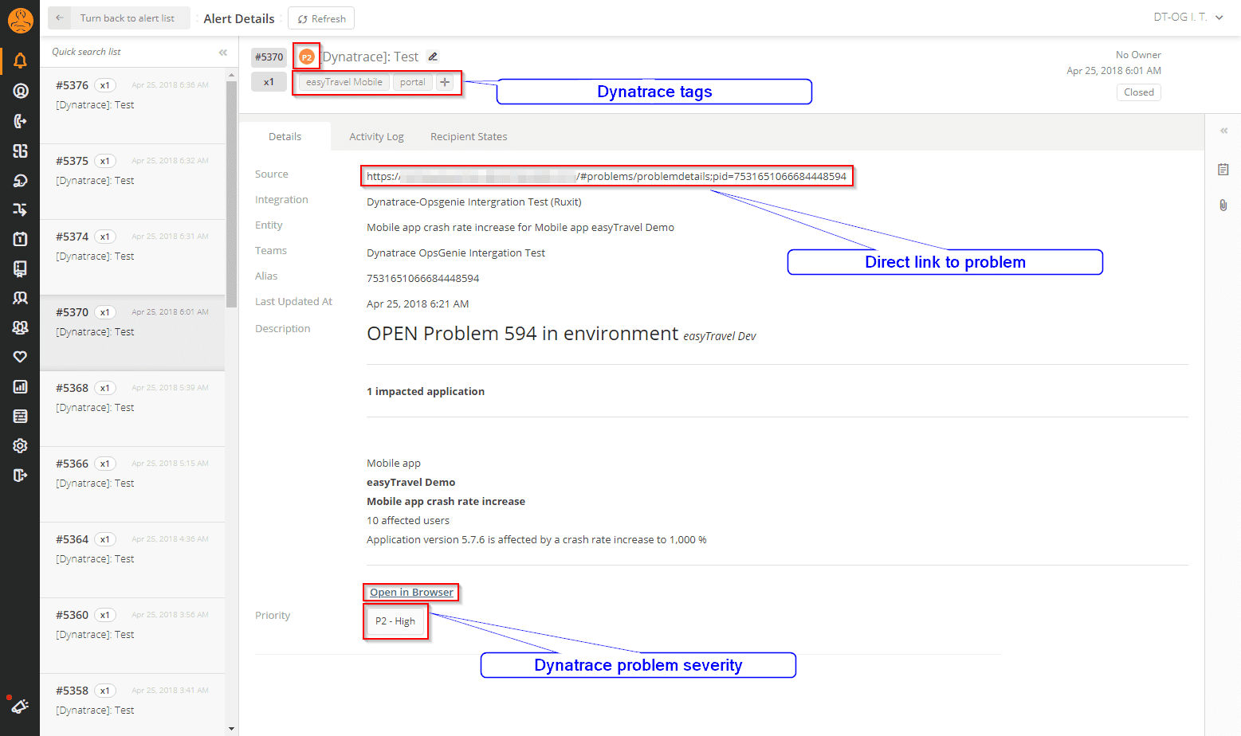Click the alert list scroll down arrow
This screenshot has height=736, width=1241.
232,728
